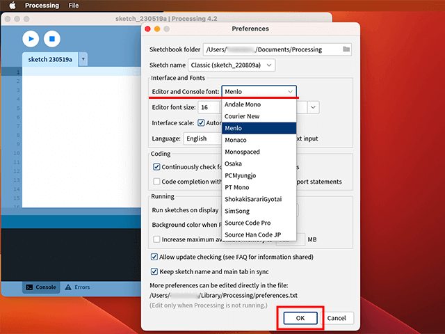Click the preferences.txt file path text
This screenshot has height=334, width=445.
[x=223, y=295]
